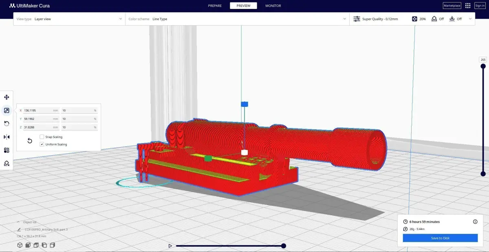This screenshot has height=252, width=489.
Task: Switch to front view cube icon
Action: coord(28,245)
